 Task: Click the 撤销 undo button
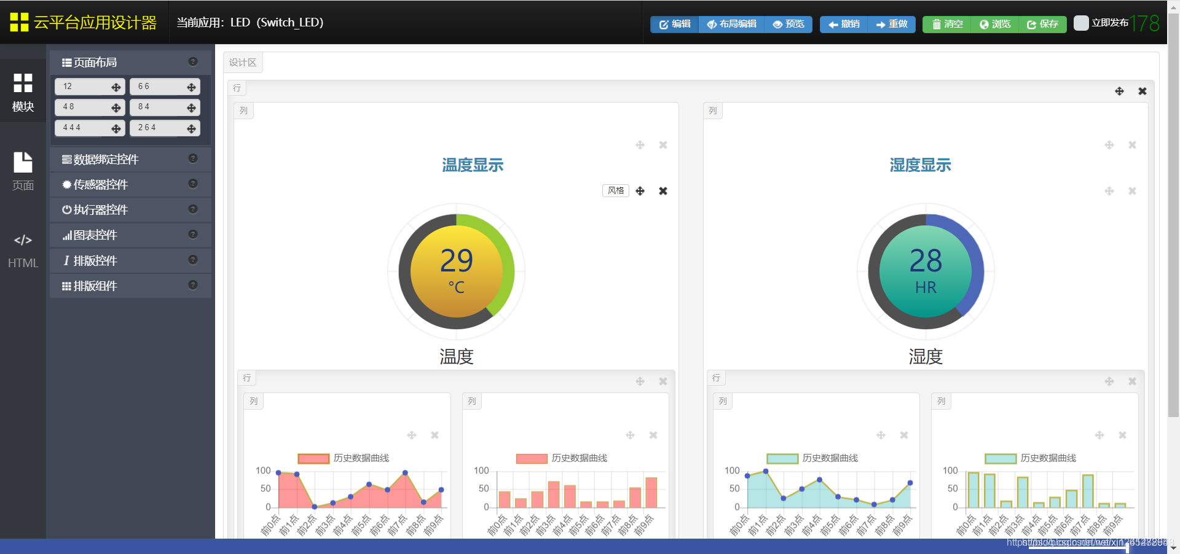click(x=844, y=24)
